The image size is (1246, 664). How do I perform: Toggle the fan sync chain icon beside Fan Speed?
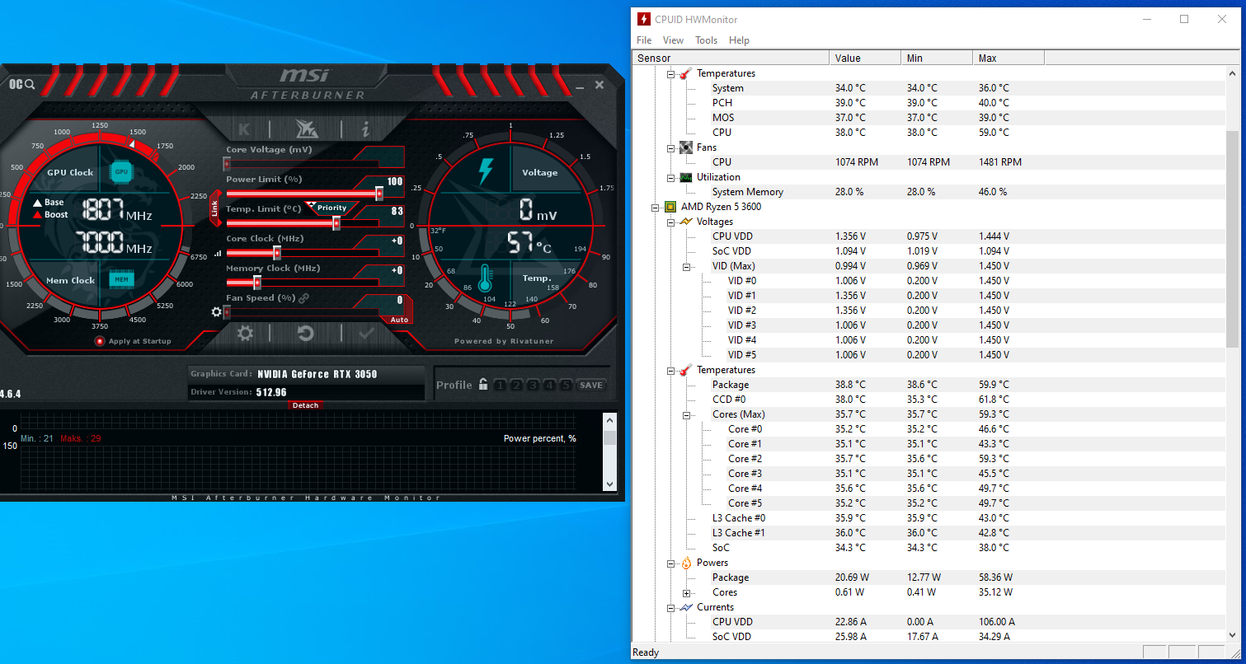coord(304,298)
